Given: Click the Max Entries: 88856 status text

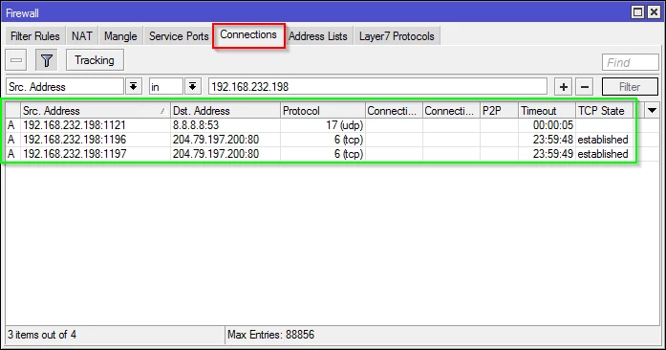Looking at the screenshot, I should pyautogui.click(x=271, y=335).
